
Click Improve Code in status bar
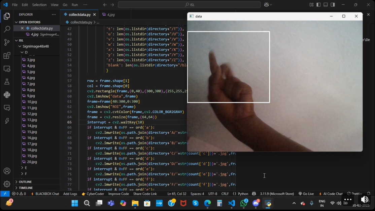[118, 194]
